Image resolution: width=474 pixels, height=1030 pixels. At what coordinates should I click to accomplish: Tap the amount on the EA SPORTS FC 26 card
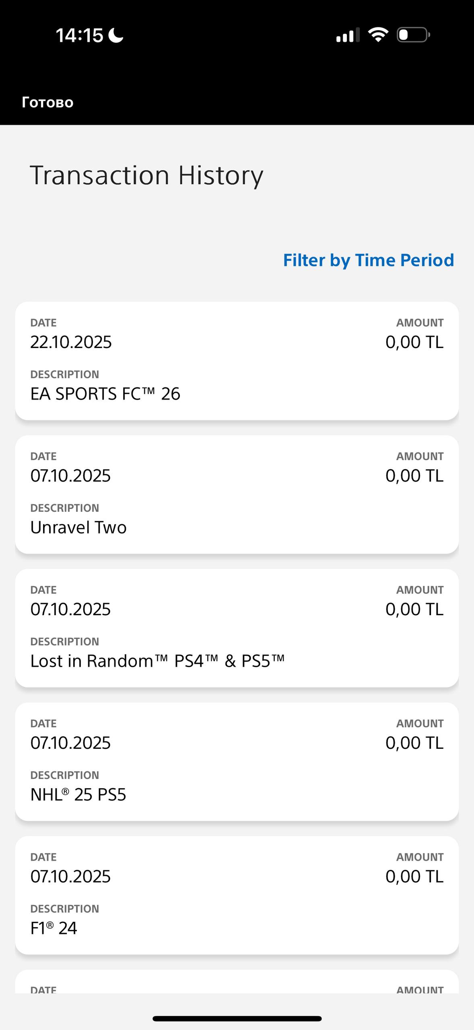pos(414,342)
